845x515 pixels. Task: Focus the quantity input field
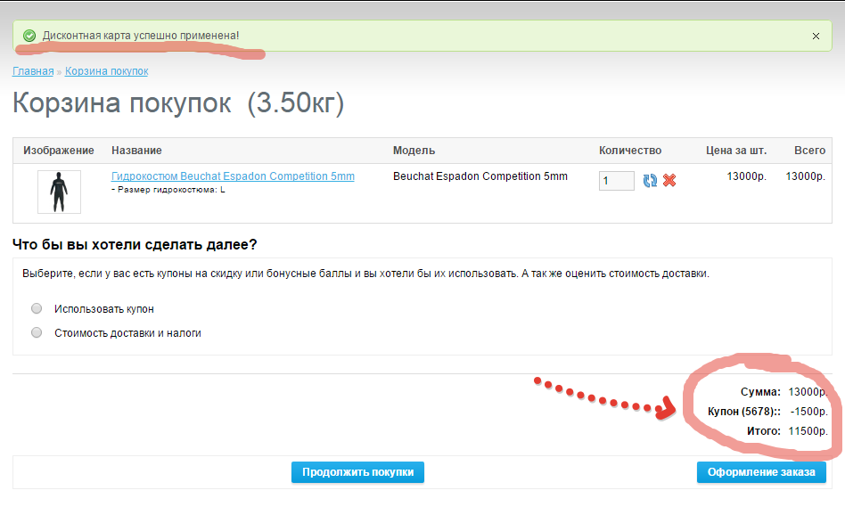[616, 181]
